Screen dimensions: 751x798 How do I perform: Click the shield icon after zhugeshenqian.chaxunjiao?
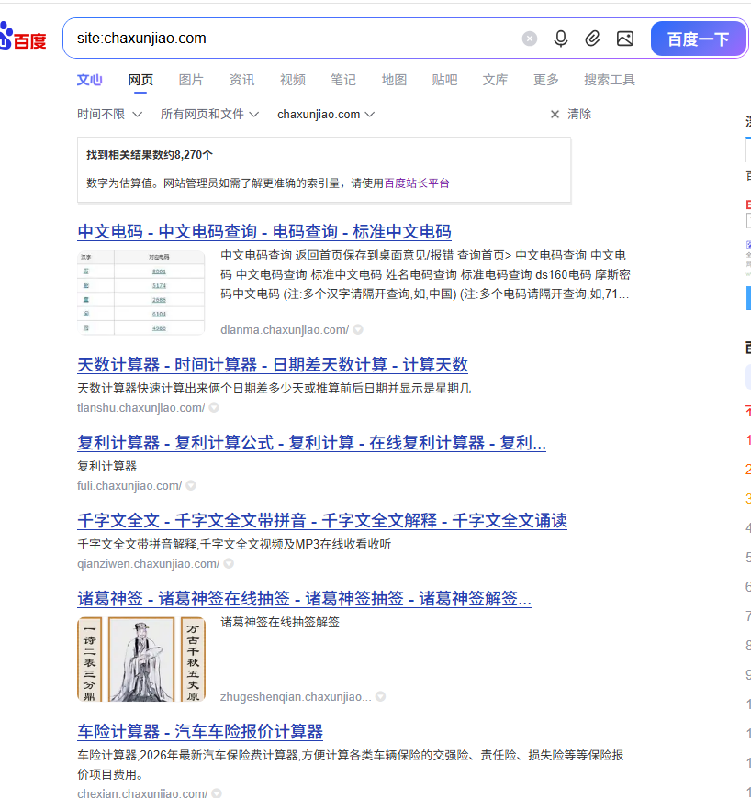tap(381, 697)
